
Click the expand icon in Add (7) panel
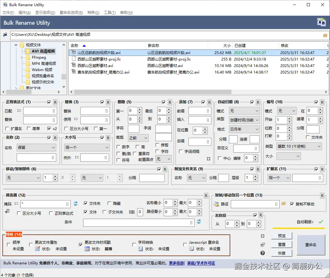tap(208, 159)
